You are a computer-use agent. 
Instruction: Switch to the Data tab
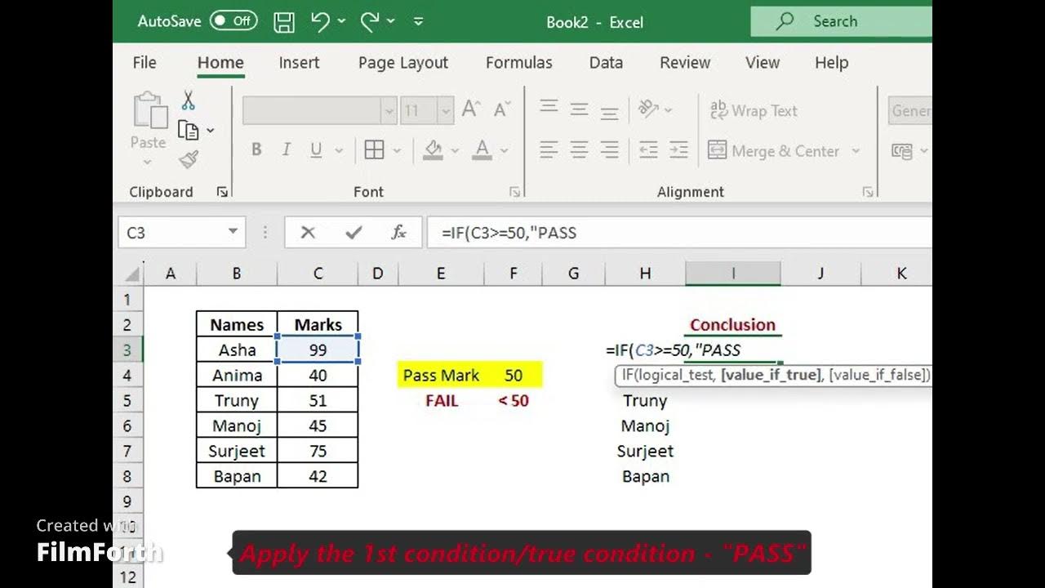pyautogui.click(x=606, y=63)
